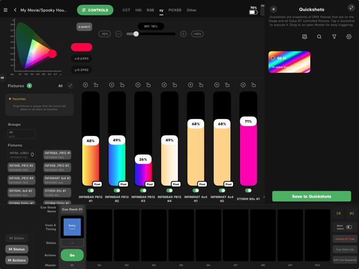Increase intensity with the plus icon
This screenshot has height=269, width=359.
[x=183, y=34]
